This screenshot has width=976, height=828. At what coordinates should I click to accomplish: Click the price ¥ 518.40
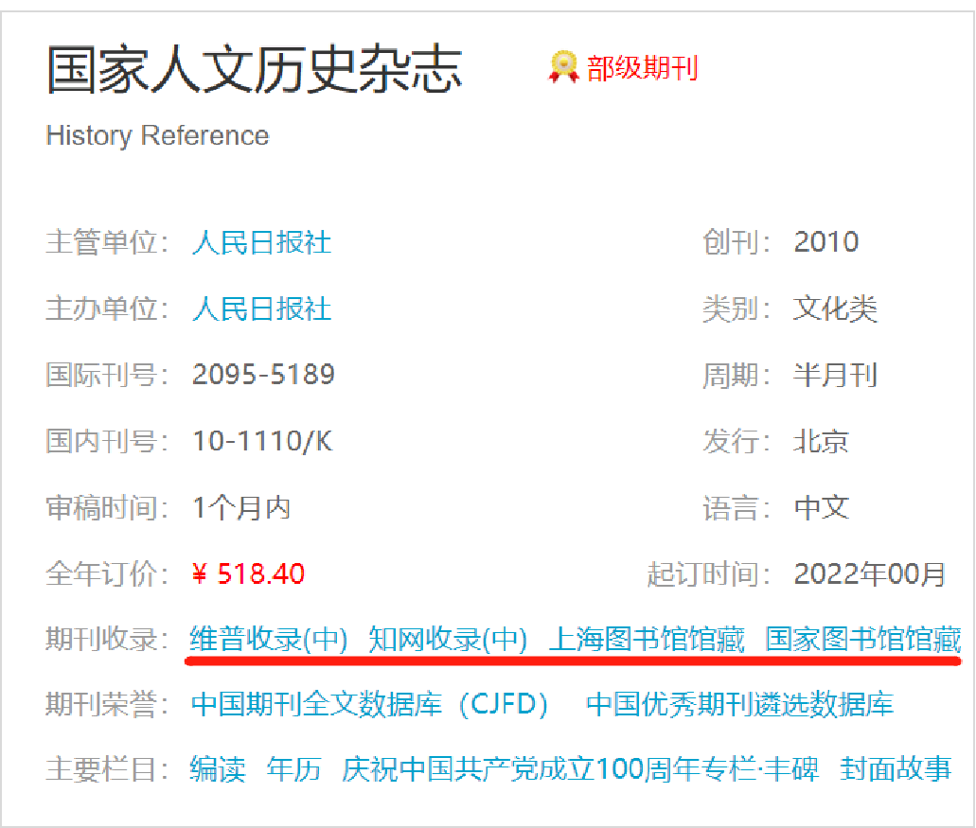(248, 573)
